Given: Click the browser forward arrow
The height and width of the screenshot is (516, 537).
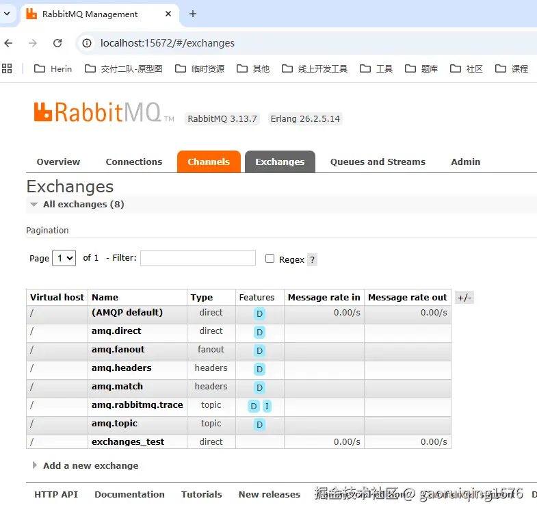Looking at the screenshot, I should (33, 43).
